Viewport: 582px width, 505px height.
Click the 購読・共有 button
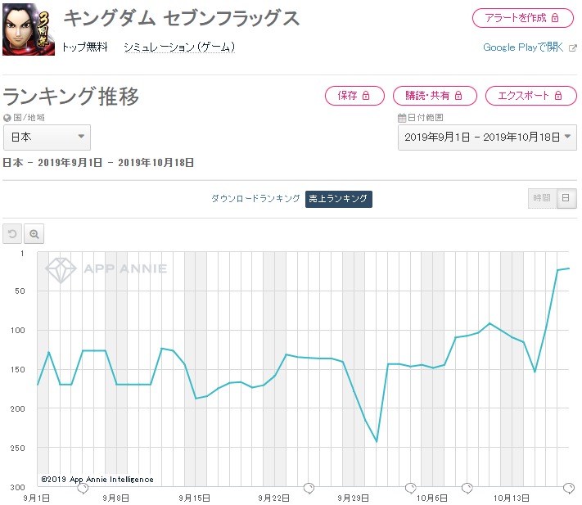pos(435,96)
